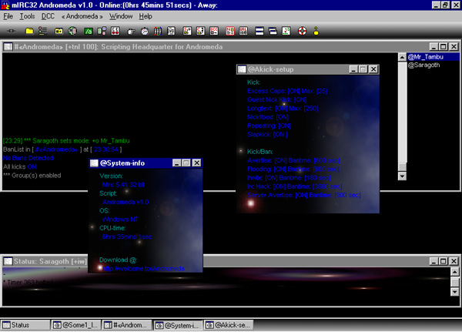
Task: Click the Flooding [ON] Bantime line
Action: pyautogui.click(x=293, y=169)
